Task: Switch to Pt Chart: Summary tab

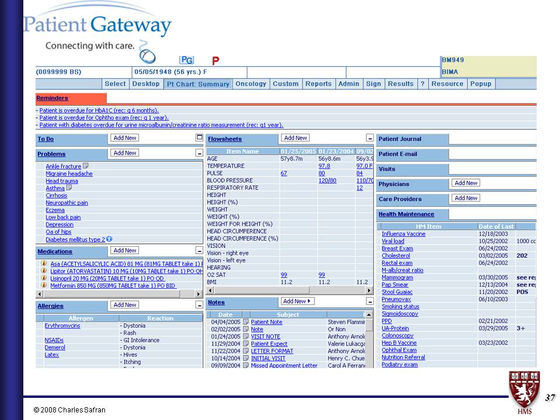Action: pos(198,84)
